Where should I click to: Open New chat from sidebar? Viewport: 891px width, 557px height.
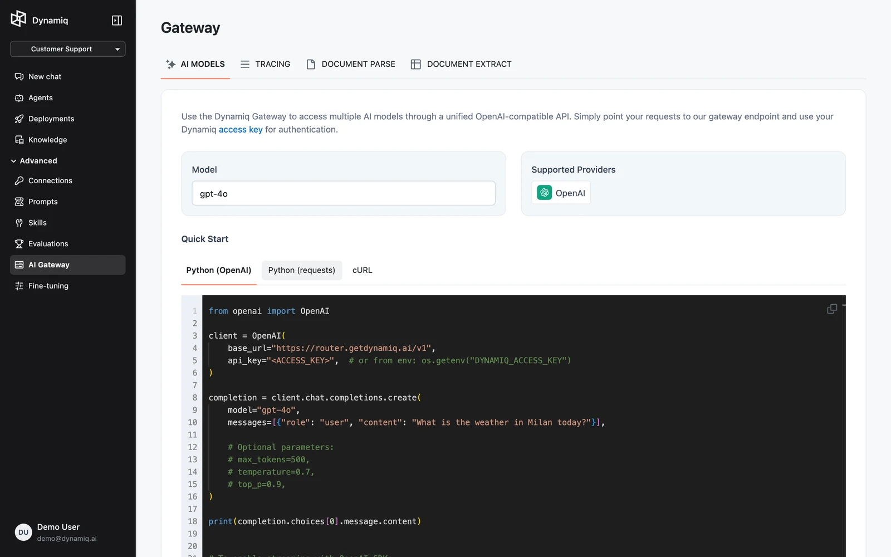(x=67, y=77)
